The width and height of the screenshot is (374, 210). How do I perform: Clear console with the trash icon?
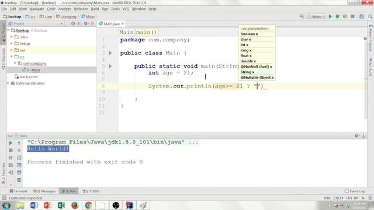19,180
